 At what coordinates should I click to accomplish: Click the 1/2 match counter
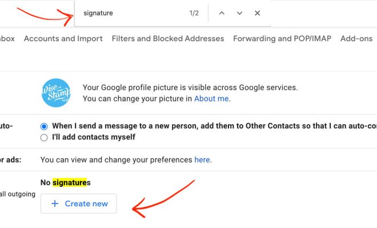194,13
